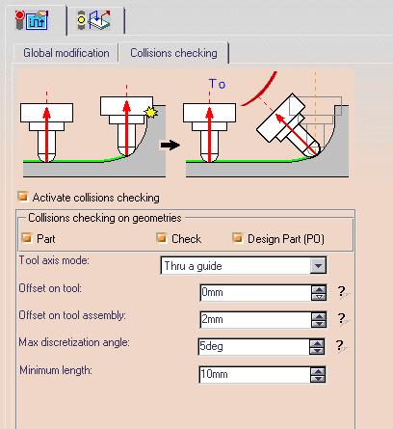Open the second geometry tab icon
393x429 pixels.
pos(93,20)
